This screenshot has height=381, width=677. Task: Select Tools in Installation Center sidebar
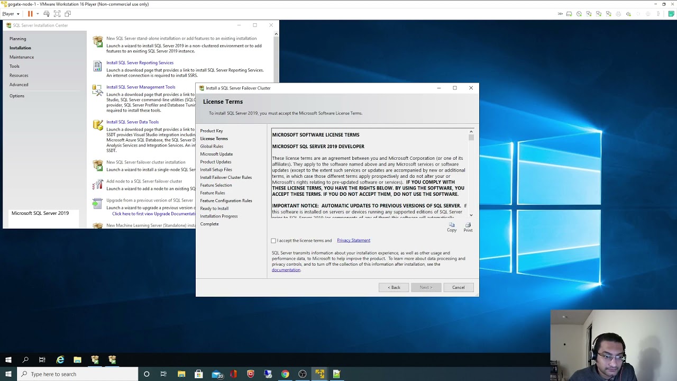point(14,66)
